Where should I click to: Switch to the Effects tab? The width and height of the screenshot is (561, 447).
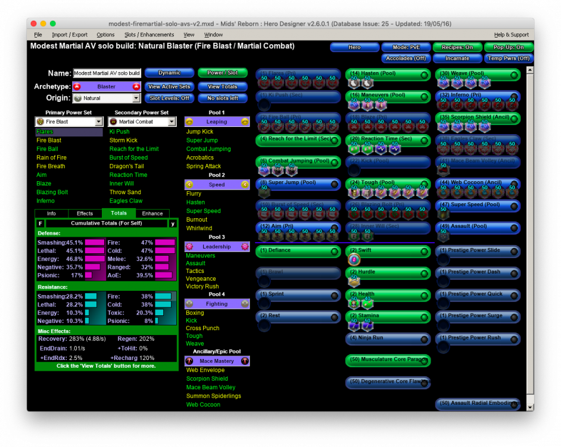[85, 213]
